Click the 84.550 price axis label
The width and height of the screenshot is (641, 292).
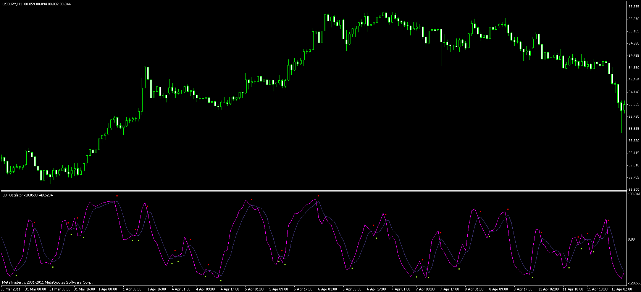pyautogui.click(x=634, y=68)
